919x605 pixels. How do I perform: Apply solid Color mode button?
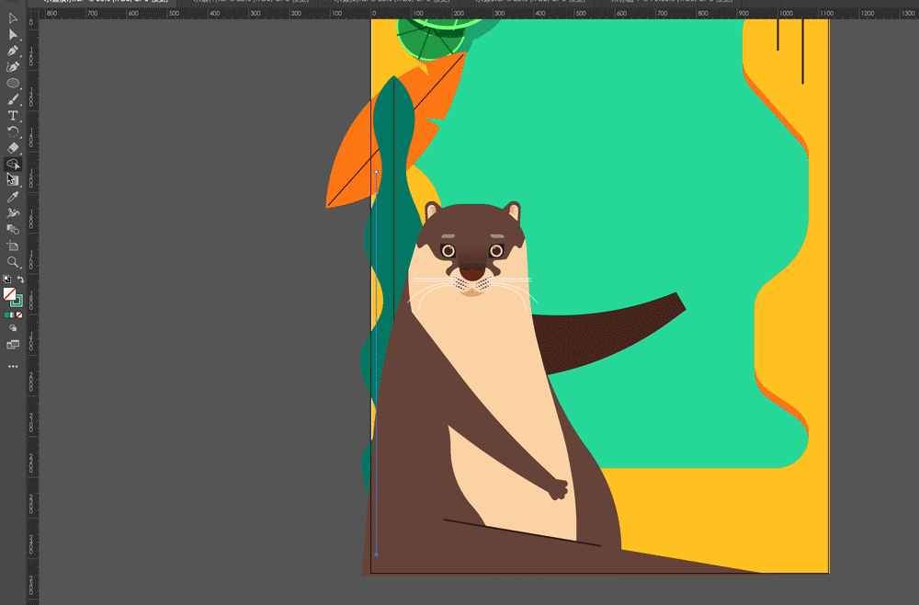click(x=6, y=315)
